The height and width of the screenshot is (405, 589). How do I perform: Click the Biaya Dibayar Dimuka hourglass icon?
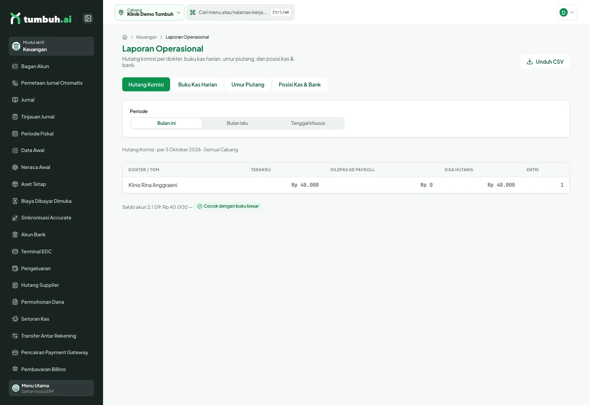[15, 201]
